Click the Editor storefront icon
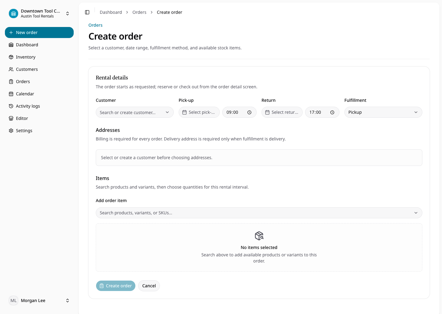This screenshot has width=442, height=314. click(11, 118)
